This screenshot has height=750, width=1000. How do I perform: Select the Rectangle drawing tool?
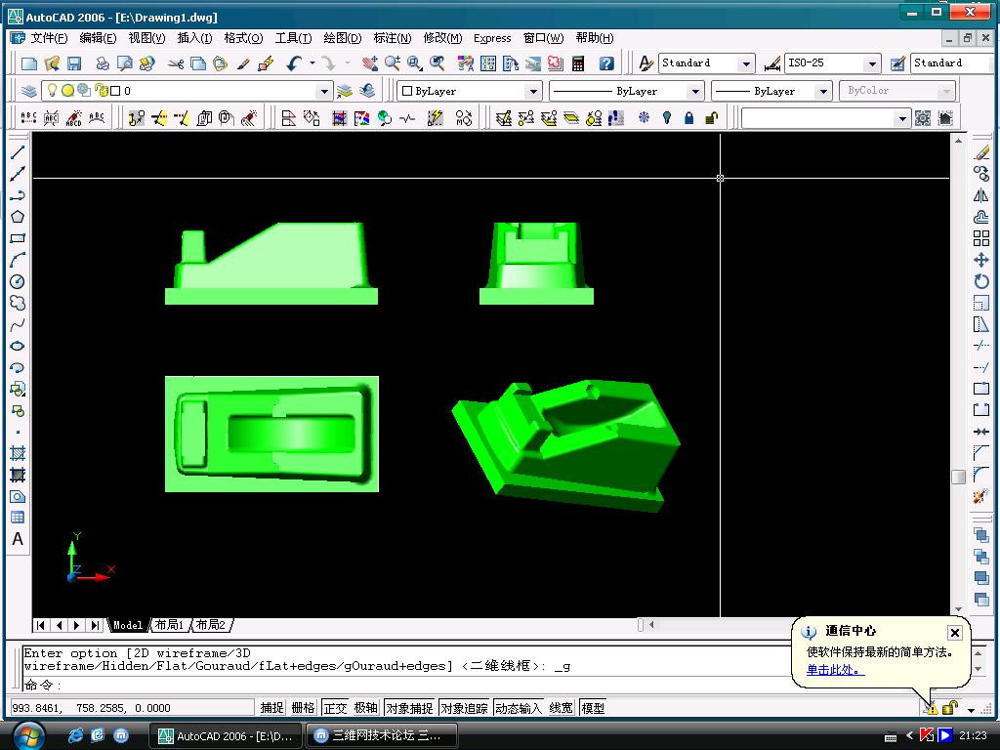pyautogui.click(x=18, y=238)
